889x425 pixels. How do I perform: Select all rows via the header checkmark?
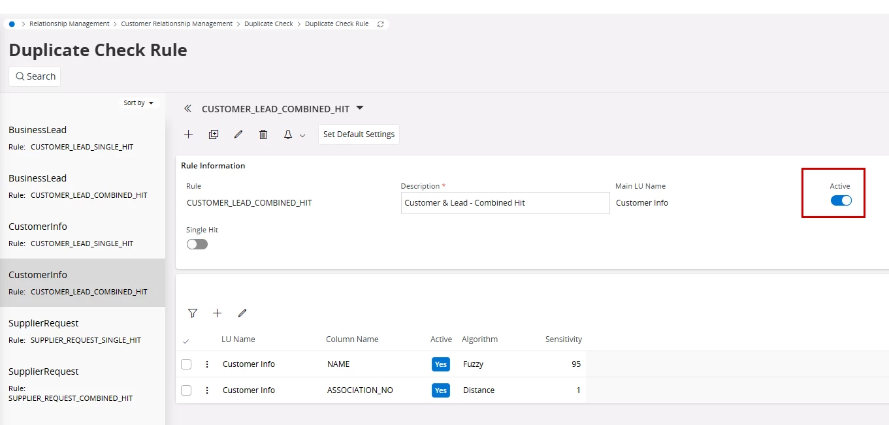click(x=186, y=341)
